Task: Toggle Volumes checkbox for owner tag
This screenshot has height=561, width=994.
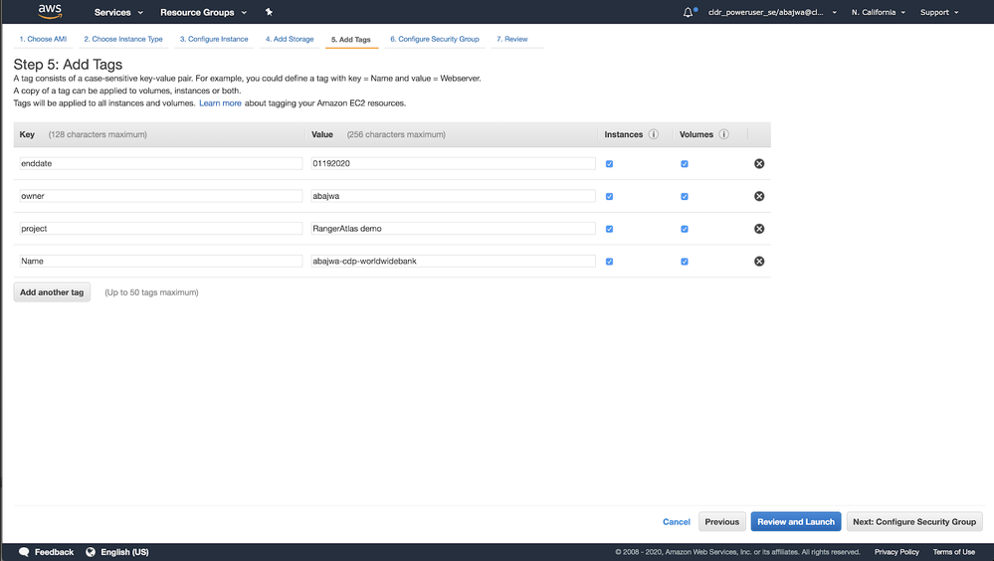Action: (684, 197)
